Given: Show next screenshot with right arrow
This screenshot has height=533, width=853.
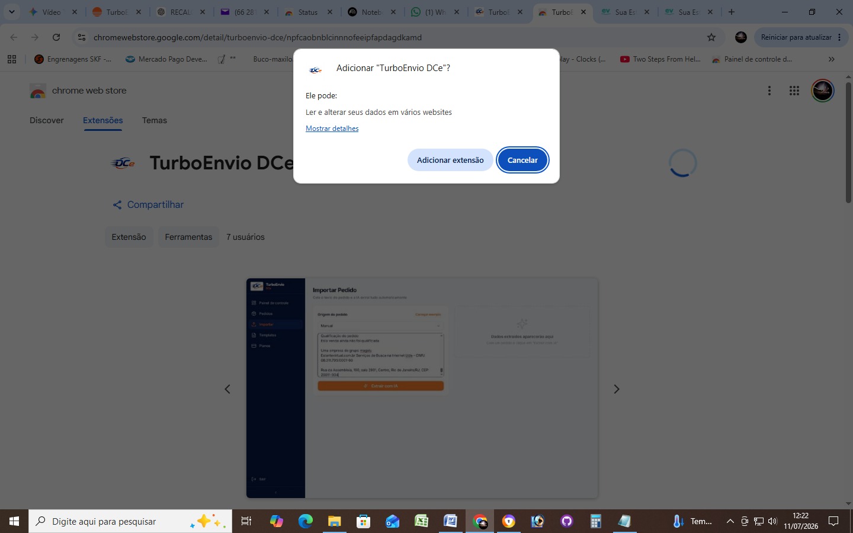Looking at the screenshot, I should [x=616, y=389].
